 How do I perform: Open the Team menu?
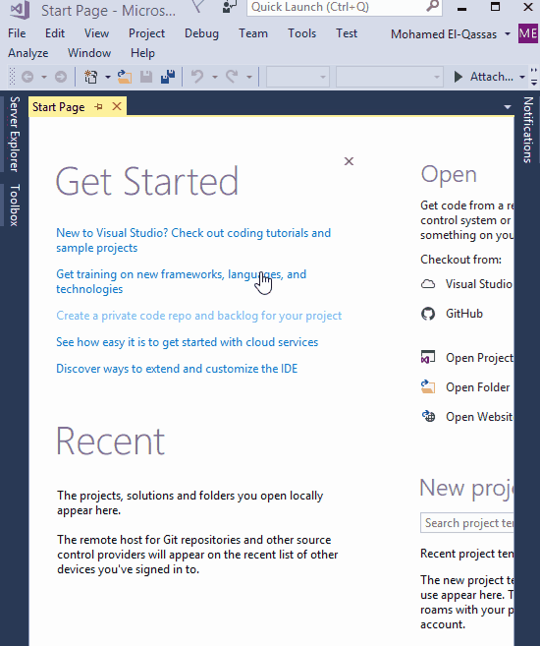tap(253, 33)
